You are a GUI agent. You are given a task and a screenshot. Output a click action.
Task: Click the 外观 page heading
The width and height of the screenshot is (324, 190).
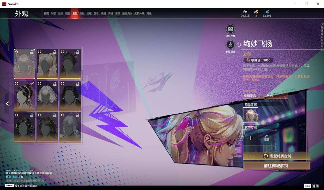21,14
